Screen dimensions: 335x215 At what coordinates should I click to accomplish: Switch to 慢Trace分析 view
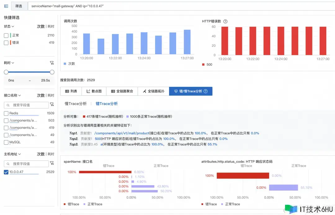click(x=75, y=104)
